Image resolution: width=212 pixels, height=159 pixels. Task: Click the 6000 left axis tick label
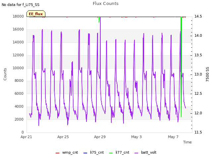19,93
